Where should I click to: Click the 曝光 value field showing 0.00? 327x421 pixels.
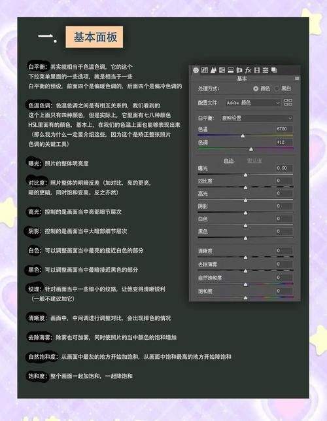284,168
